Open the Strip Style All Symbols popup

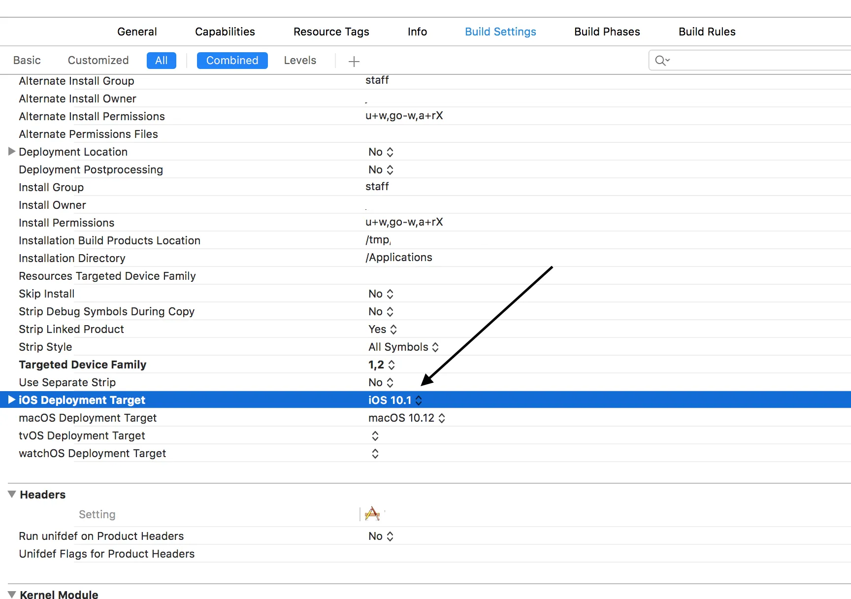coord(404,347)
